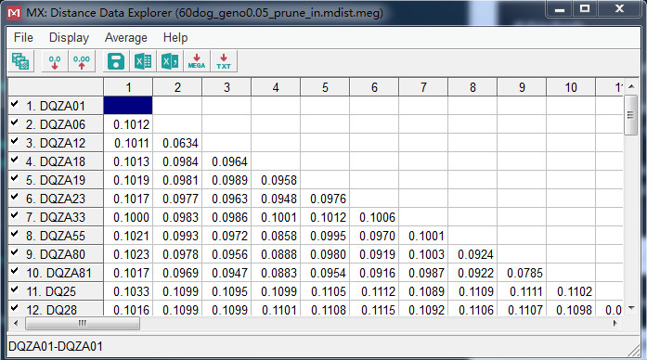
Task: Uncheck the 1. DQZA01 taxon checkbox
Action: (15, 104)
